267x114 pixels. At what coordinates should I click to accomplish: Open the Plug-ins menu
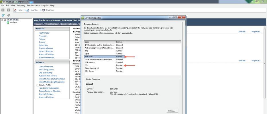pos(45,5)
